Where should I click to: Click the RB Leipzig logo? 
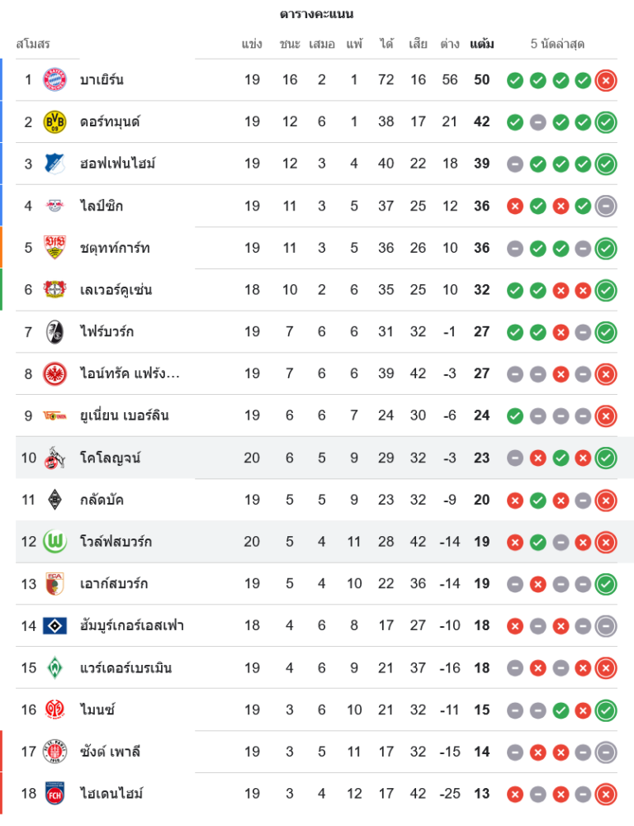pos(55,206)
